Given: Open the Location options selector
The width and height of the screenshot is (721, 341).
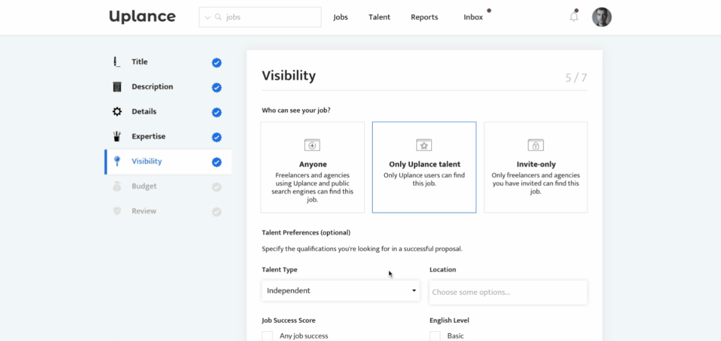Looking at the screenshot, I should tap(508, 292).
